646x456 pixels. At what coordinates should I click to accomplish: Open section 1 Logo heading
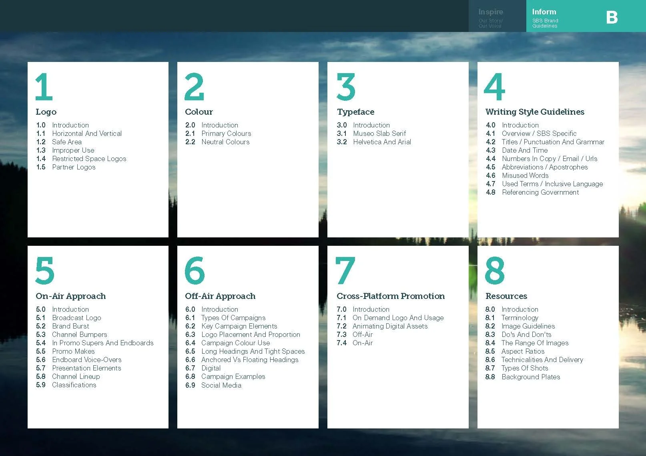(x=46, y=112)
